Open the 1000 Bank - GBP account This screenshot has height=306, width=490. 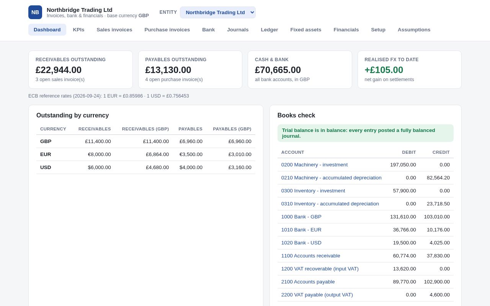pos(301,217)
